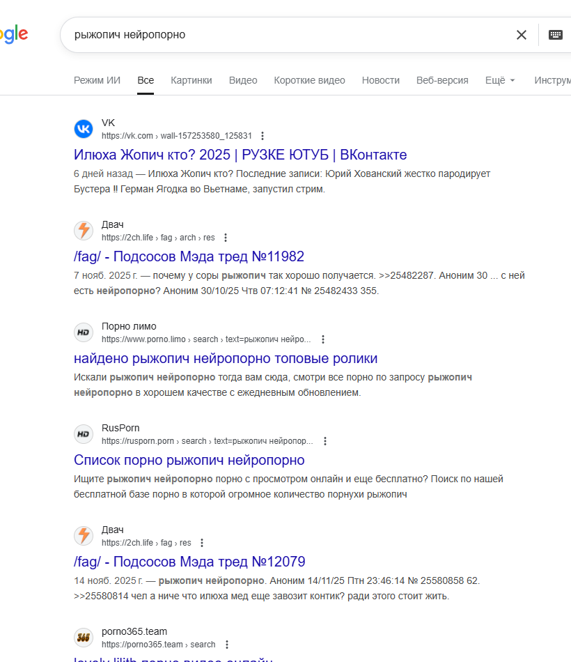Expand the Ещё dropdown in the search tabs
Image resolution: width=571 pixels, height=662 pixels.
[500, 80]
